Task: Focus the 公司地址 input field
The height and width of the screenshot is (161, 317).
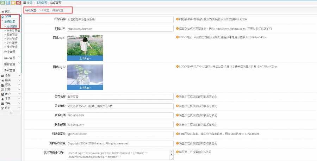Action: (x=120, y=106)
